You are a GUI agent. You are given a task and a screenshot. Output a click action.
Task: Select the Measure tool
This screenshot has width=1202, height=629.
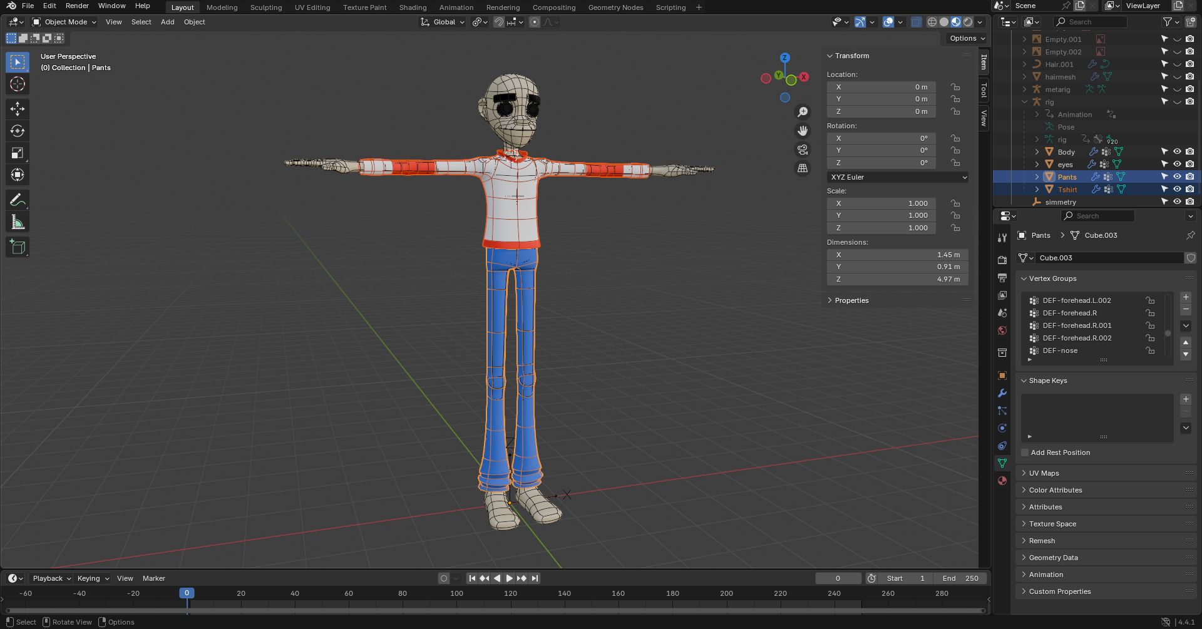click(x=17, y=222)
